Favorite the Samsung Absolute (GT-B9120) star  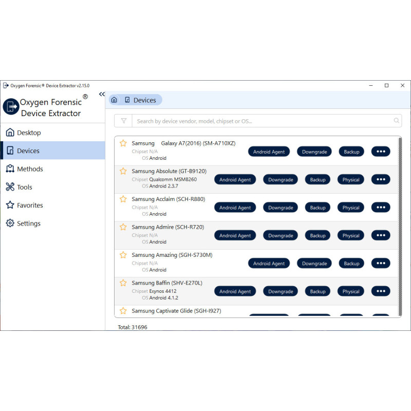tap(123, 171)
